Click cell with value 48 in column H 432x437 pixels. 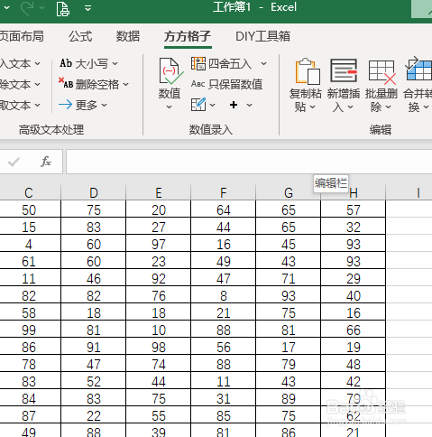tap(354, 364)
